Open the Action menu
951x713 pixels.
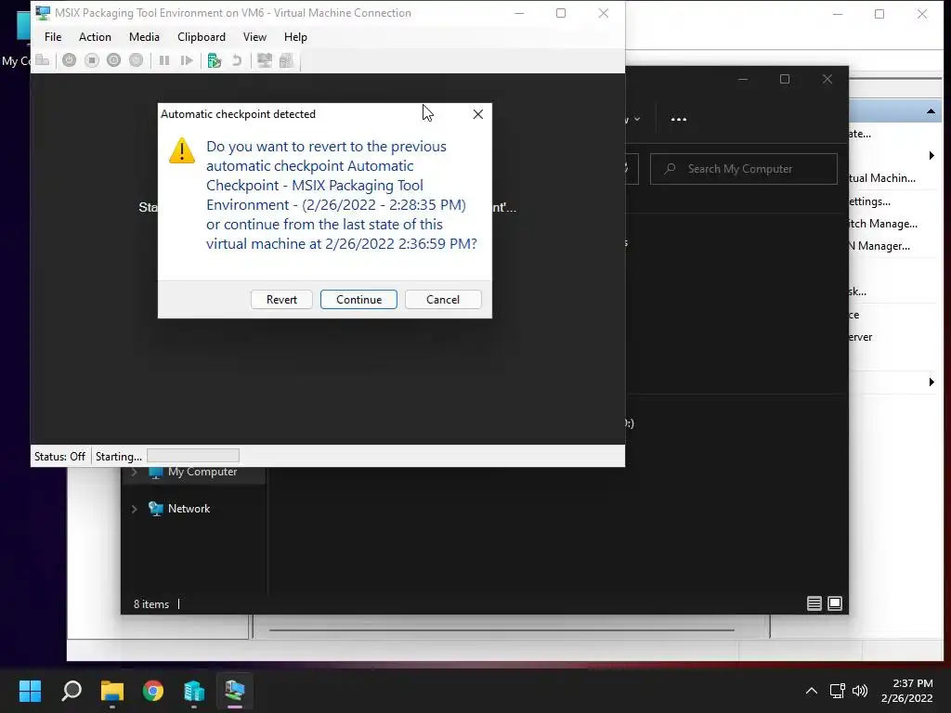[x=96, y=37]
